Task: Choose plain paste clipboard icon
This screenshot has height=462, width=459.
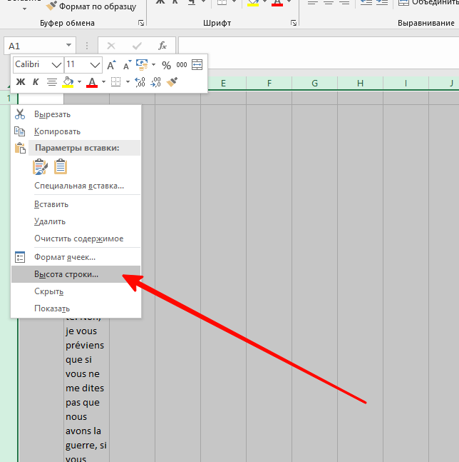Action: click(61, 166)
